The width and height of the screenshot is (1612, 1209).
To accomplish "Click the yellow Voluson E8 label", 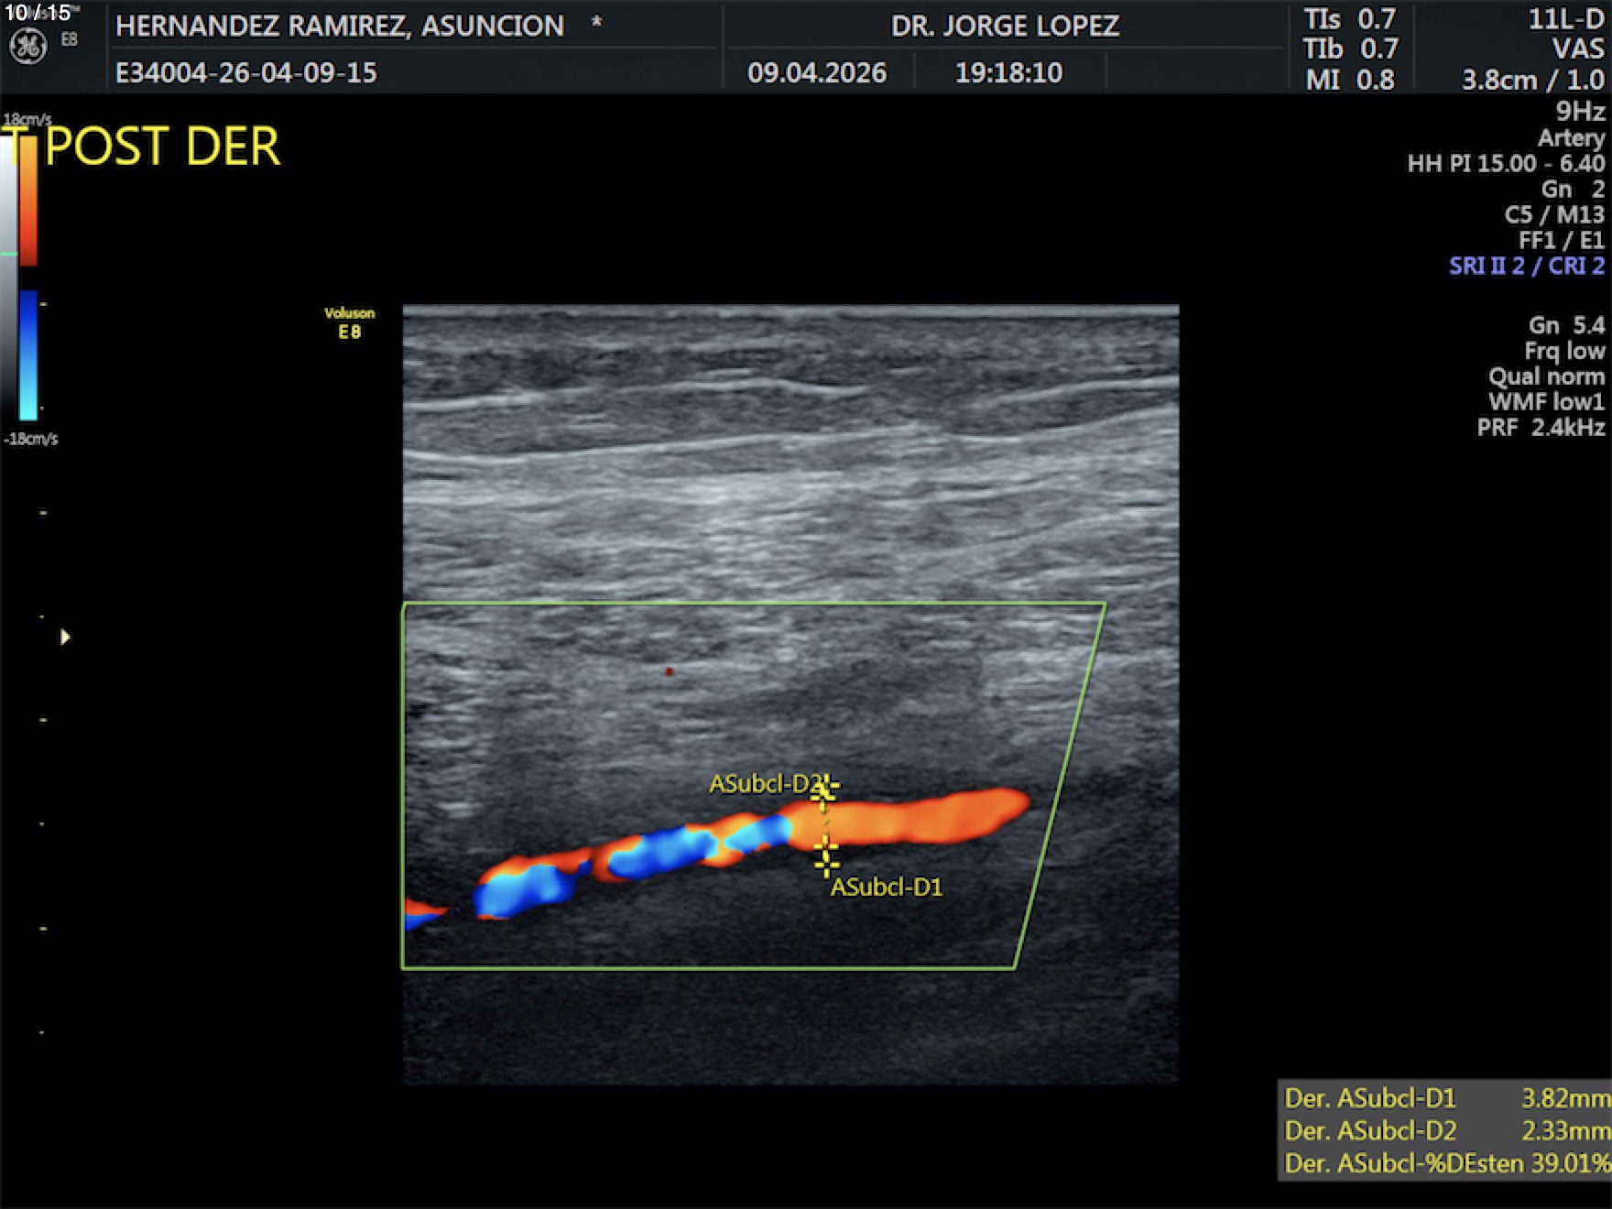I will point(349,323).
